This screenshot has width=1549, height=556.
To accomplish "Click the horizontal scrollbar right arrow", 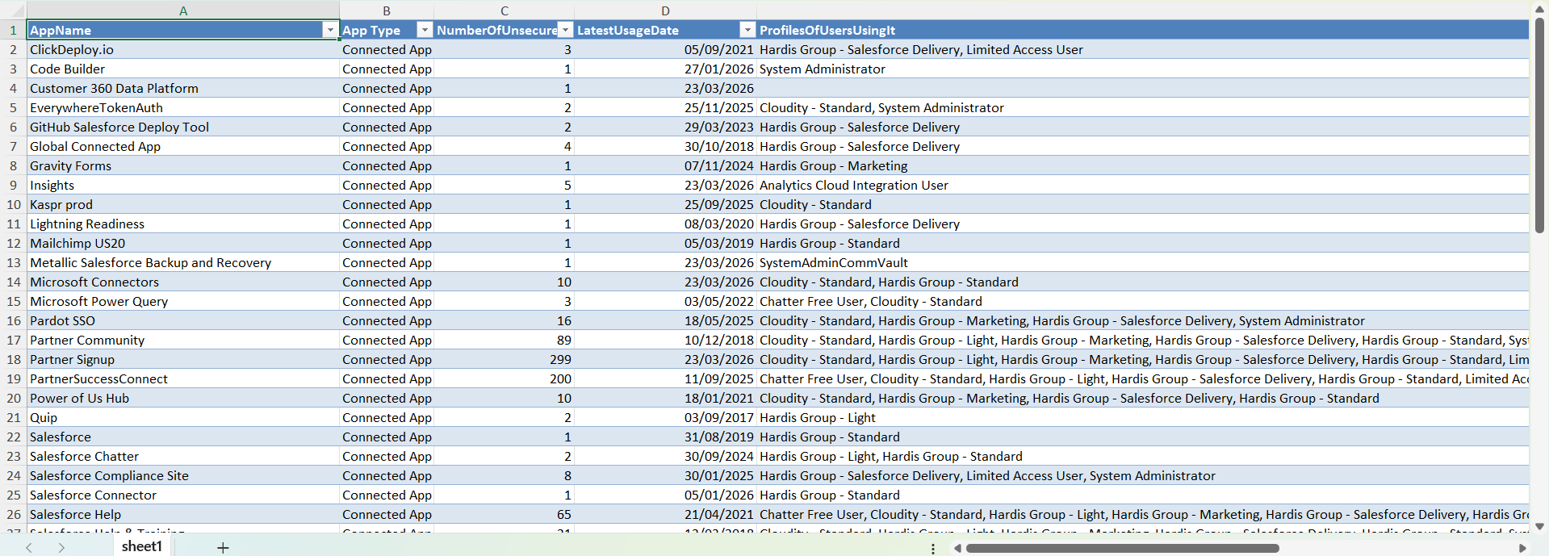I will 1522,548.
